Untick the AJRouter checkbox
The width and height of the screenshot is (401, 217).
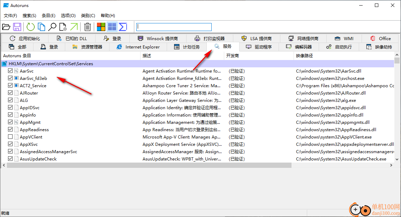[x=10, y=93]
